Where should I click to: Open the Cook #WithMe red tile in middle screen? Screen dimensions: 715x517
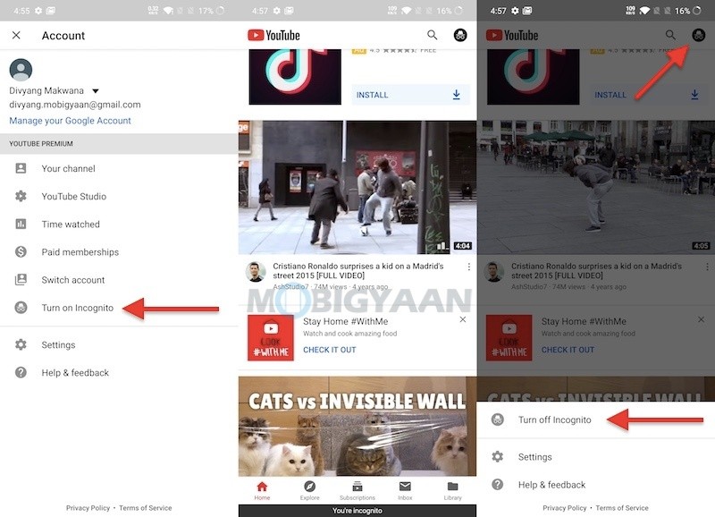click(x=271, y=338)
